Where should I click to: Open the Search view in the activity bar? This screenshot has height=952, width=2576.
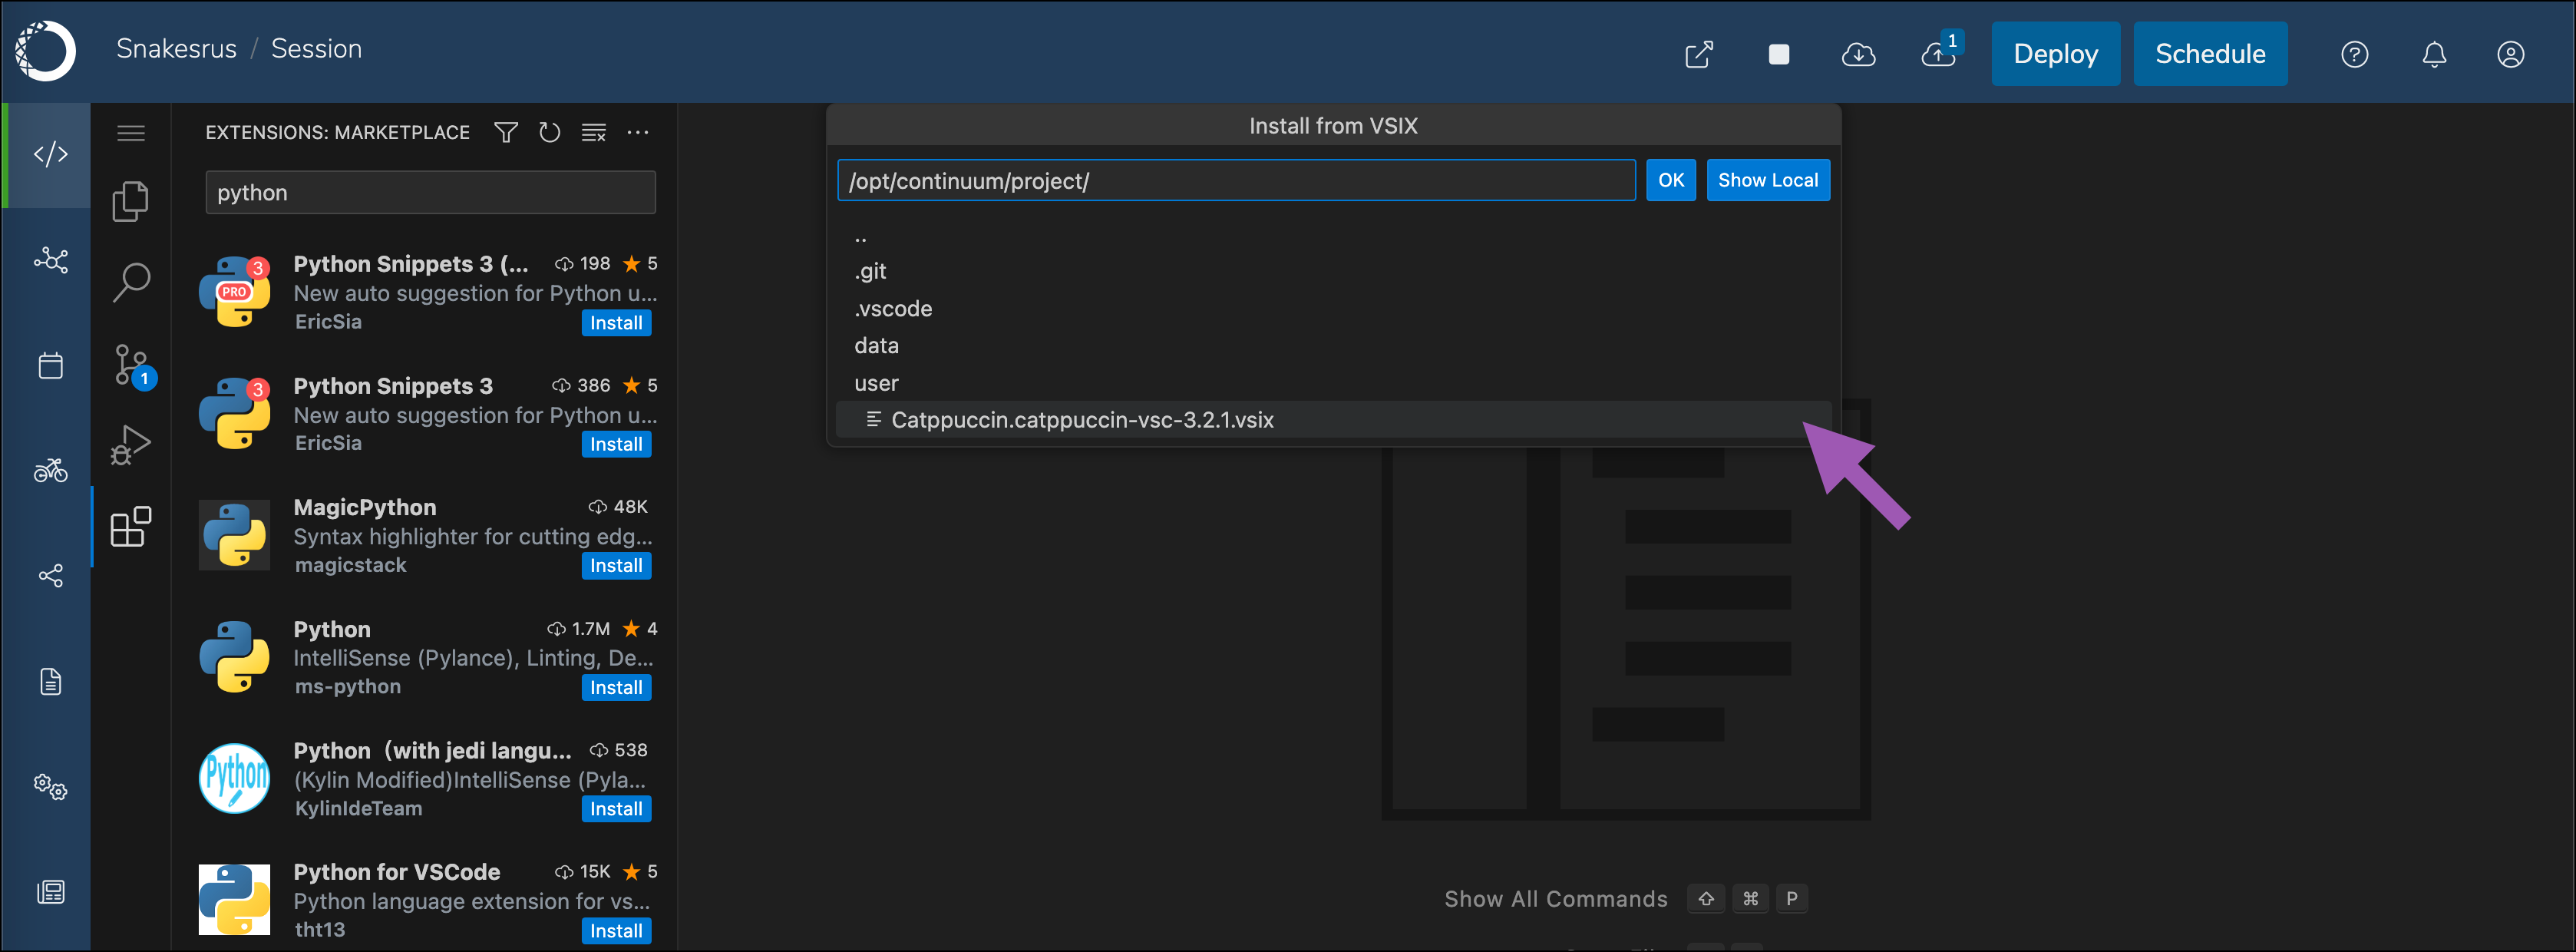click(131, 282)
